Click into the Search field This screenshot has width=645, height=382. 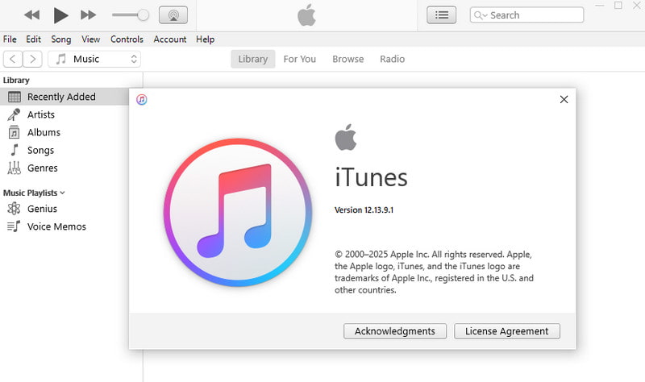(x=526, y=15)
